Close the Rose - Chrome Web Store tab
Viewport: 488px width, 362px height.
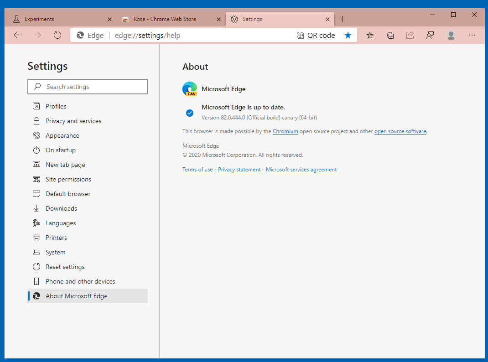(218, 19)
